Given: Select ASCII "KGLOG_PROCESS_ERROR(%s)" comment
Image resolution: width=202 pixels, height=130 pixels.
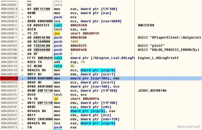Looking at the screenshot, I should click(x=168, y=50).
